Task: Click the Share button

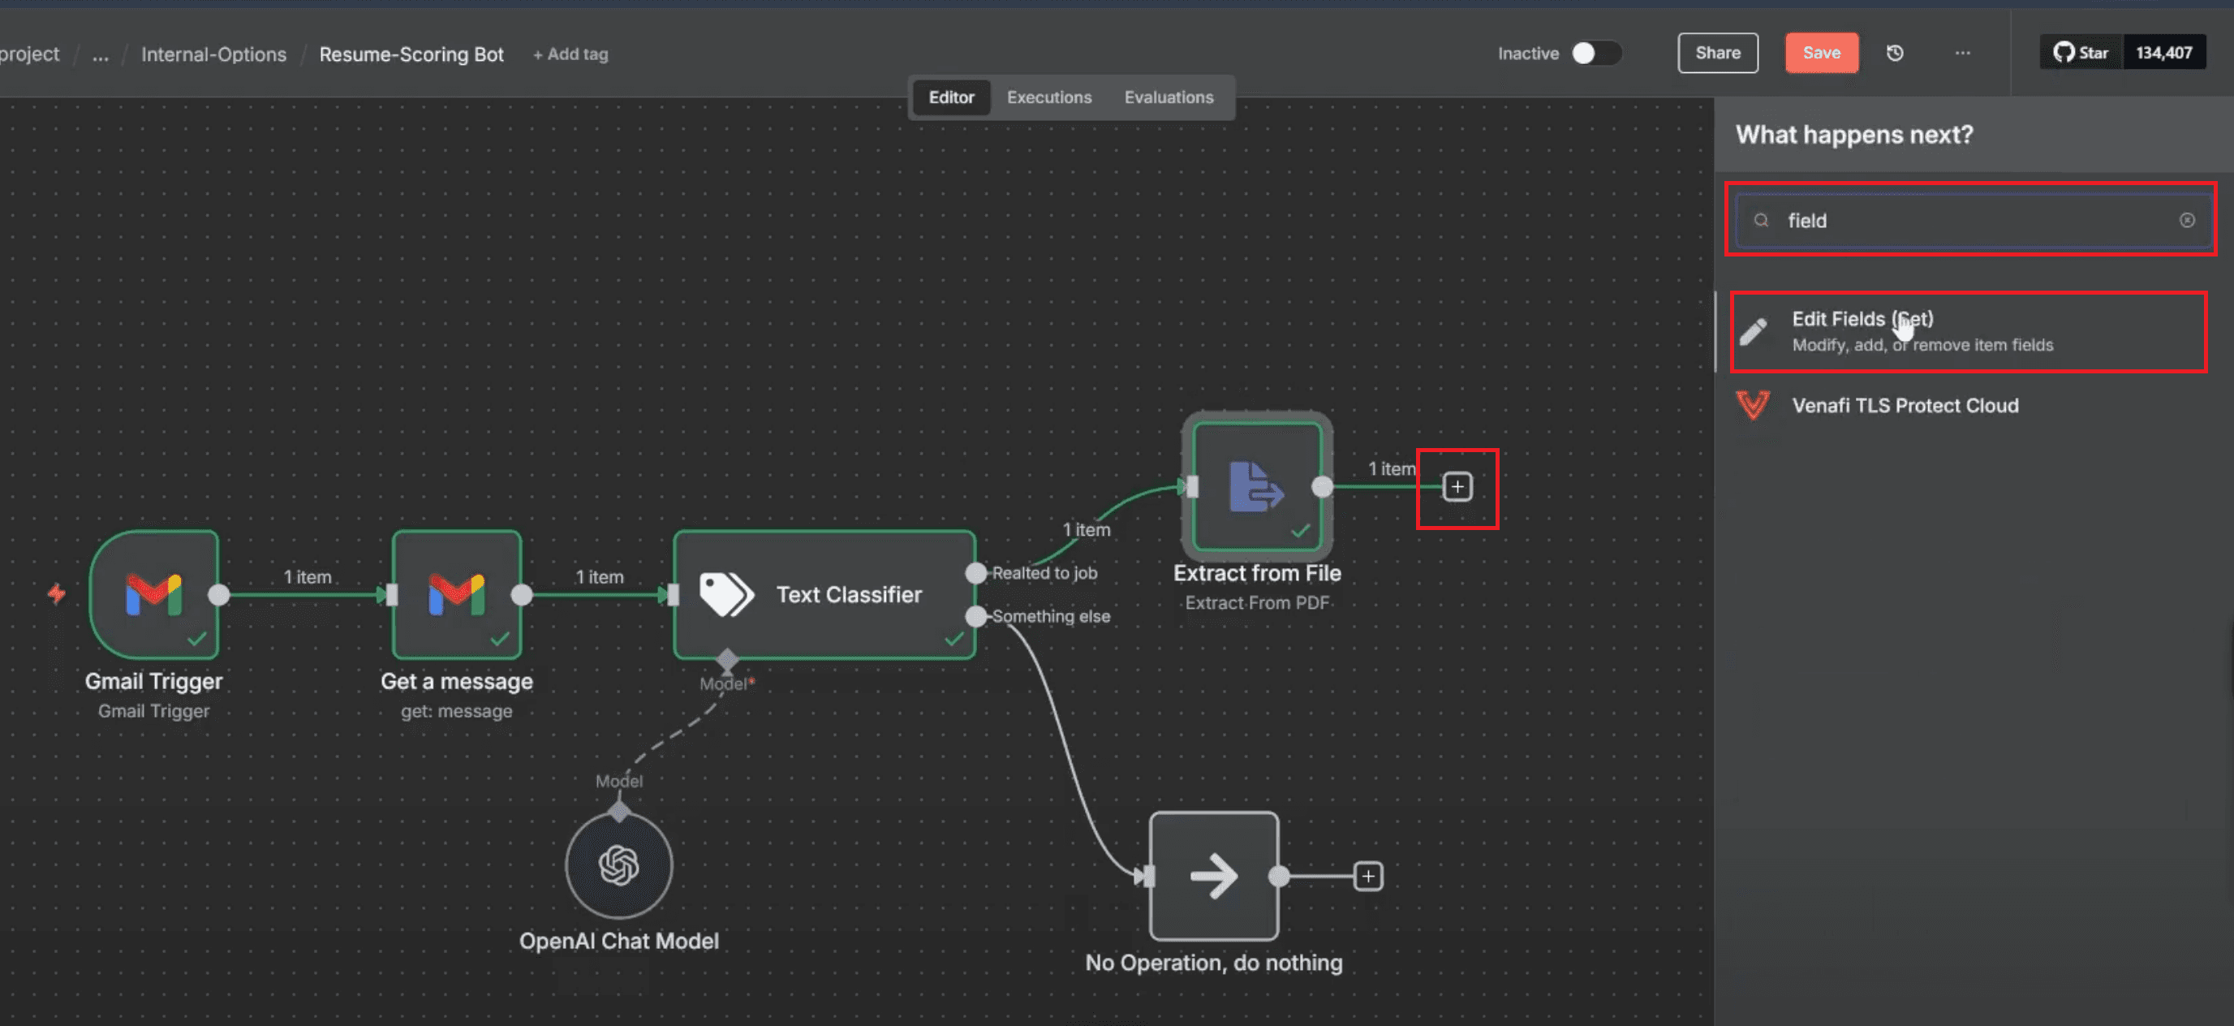Action: 1717,53
